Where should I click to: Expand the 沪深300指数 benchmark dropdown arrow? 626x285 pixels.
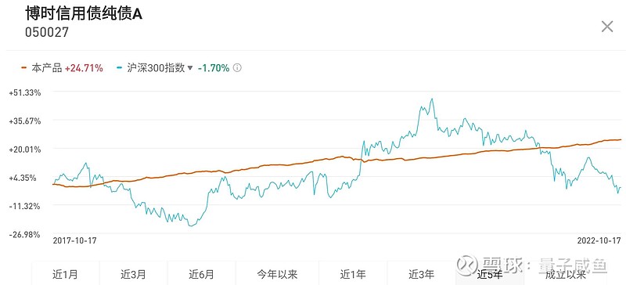click(190, 68)
